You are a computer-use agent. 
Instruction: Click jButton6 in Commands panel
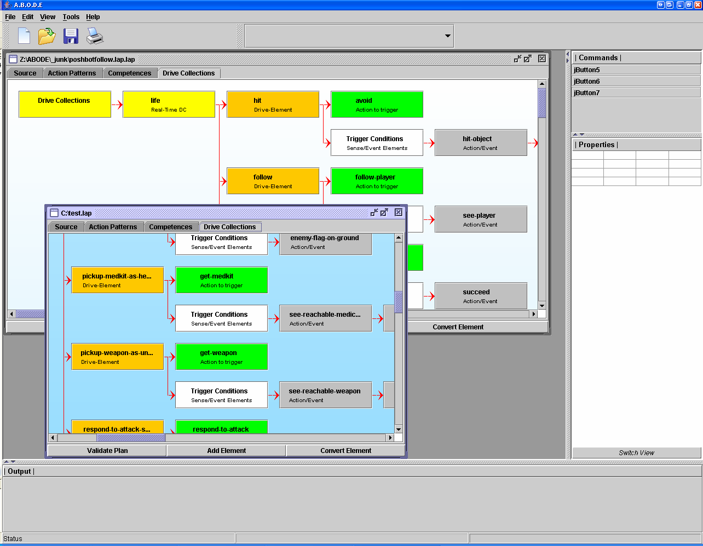[636, 82]
